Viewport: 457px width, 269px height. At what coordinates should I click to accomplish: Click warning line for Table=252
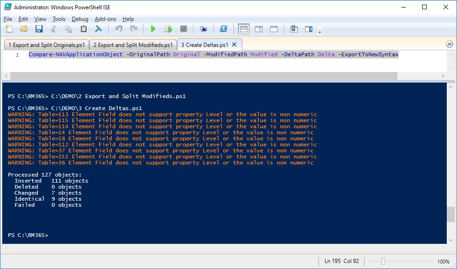coord(162,157)
